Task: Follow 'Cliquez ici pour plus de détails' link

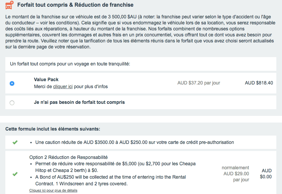Action: 53,190
